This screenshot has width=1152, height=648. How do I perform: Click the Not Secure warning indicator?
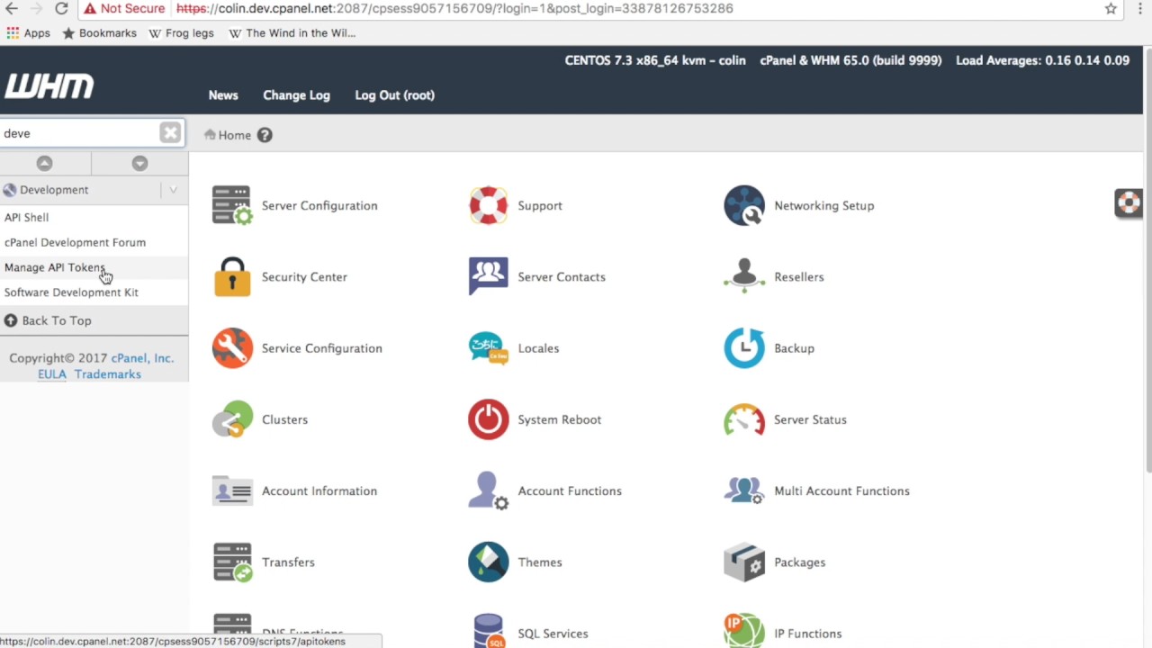[x=124, y=8]
